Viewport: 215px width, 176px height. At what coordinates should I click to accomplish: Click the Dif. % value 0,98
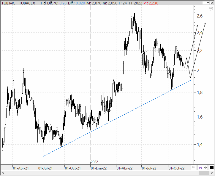[63, 3]
